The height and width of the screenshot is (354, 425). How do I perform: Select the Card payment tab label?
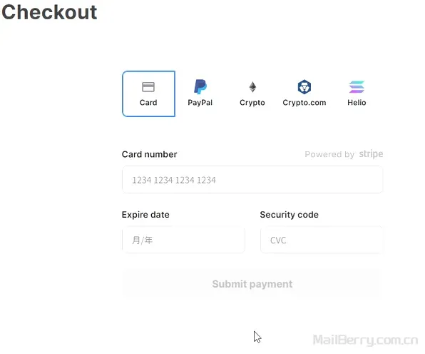[148, 103]
